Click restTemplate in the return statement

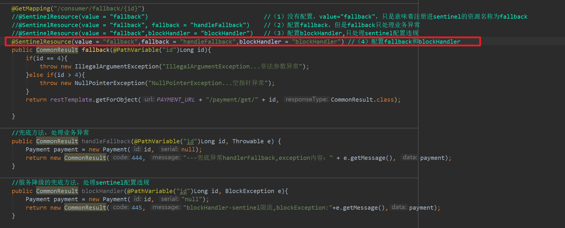tap(71, 100)
